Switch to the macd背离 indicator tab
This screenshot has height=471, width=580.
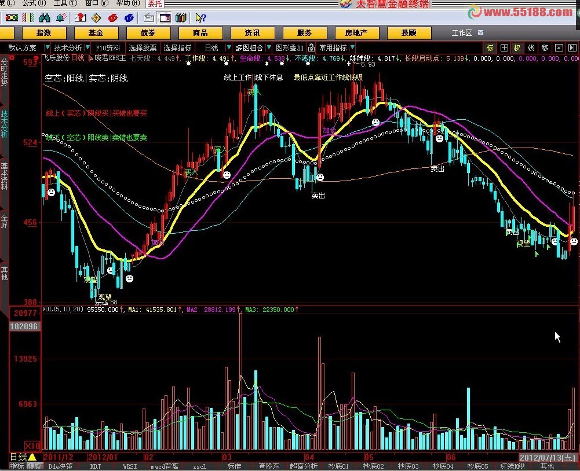(164, 466)
